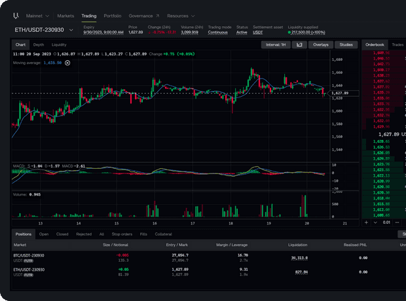Remove the Moving average overlay
The height and width of the screenshot is (301, 406).
[67, 63]
